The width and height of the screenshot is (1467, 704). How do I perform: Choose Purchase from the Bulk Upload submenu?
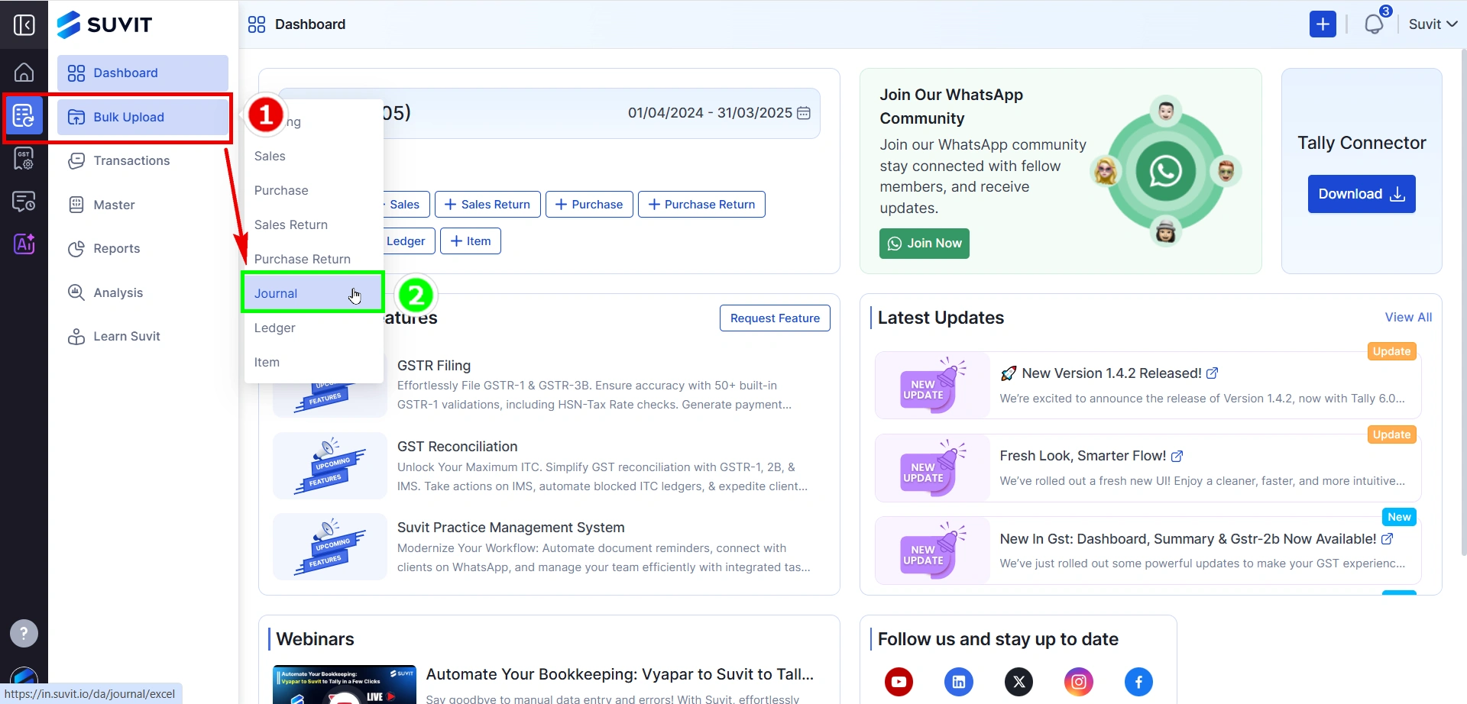coord(313,190)
